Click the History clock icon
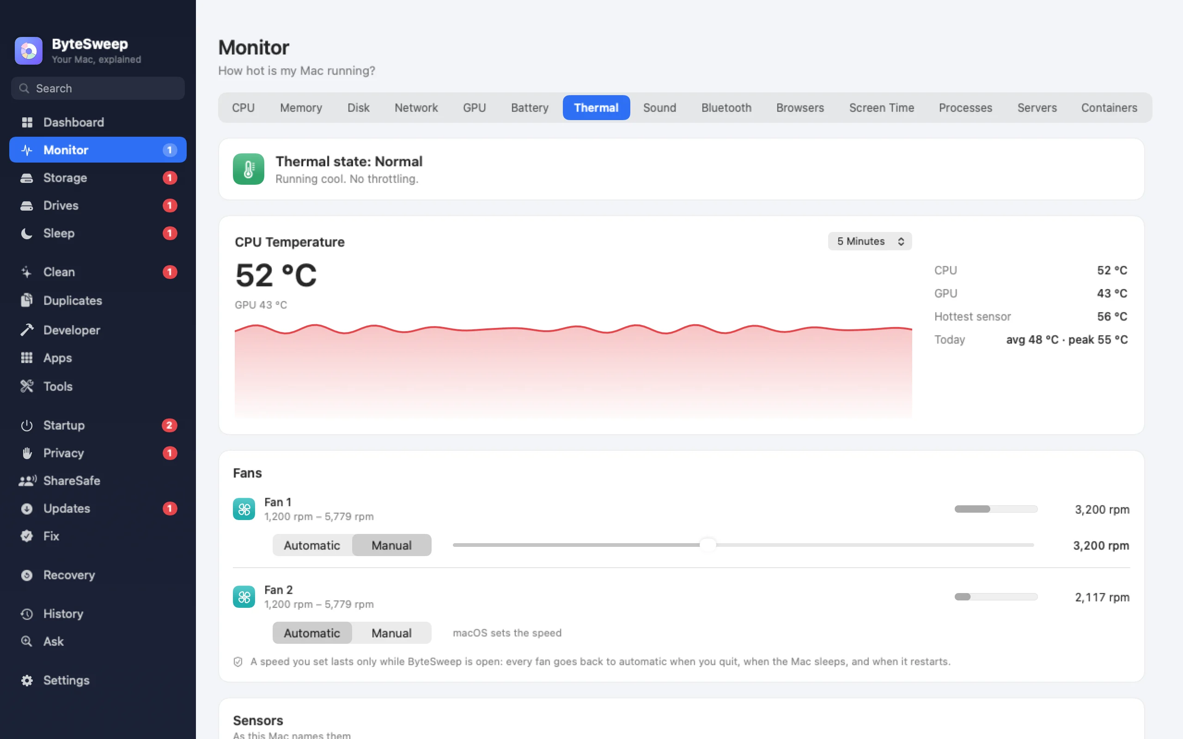 point(27,614)
